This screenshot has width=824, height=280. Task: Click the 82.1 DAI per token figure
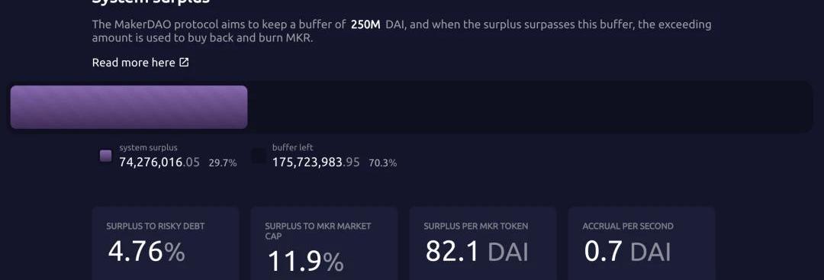pyautogui.click(x=477, y=251)
